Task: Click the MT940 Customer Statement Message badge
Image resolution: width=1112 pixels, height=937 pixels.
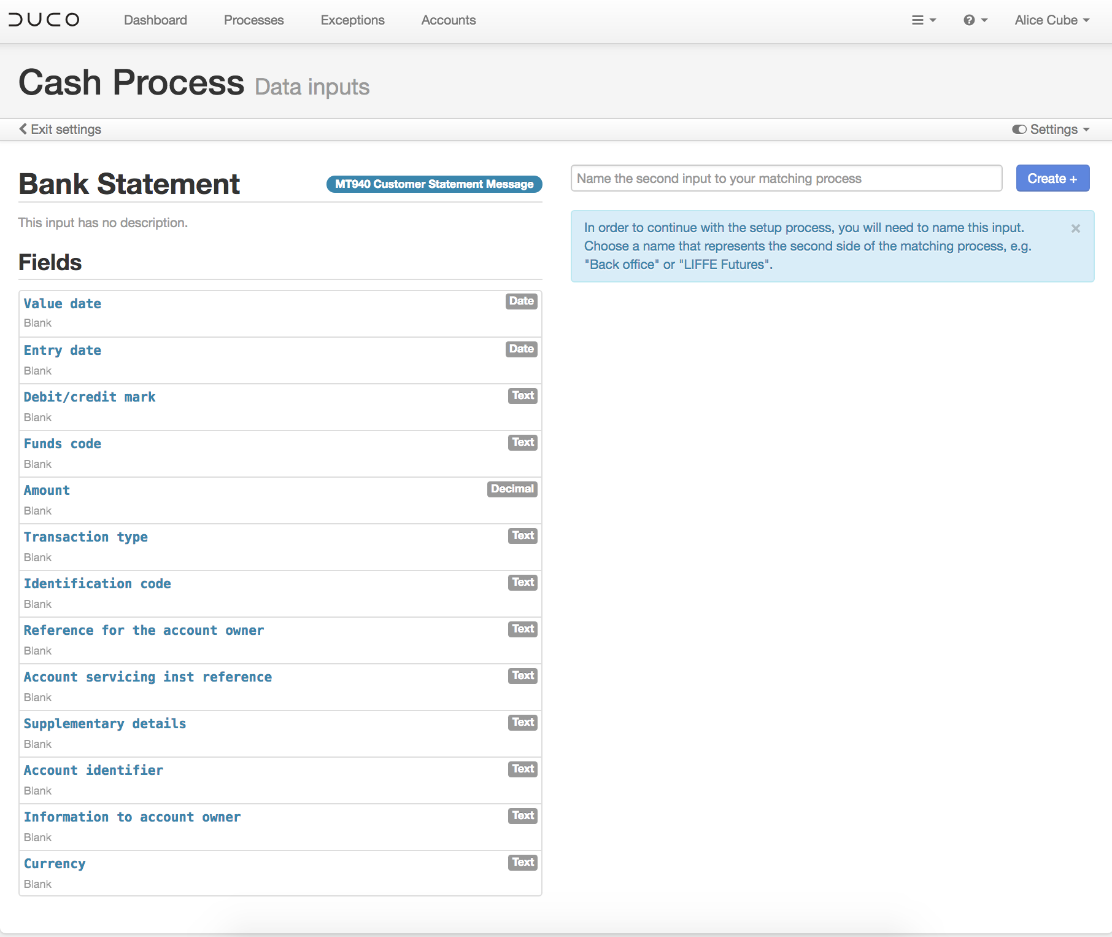Action: [x=434, y=184]
